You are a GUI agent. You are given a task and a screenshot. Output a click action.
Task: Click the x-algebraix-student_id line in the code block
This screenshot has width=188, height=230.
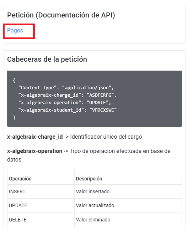coord(68,110)
